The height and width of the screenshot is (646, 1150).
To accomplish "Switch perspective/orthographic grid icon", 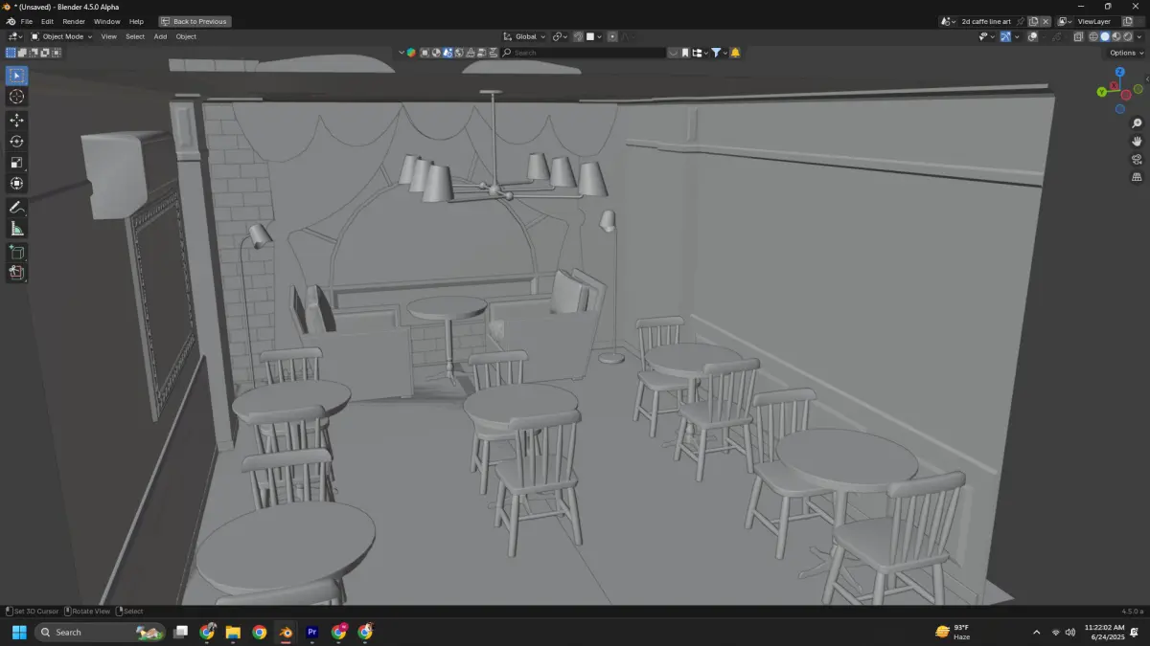I will point(1137,177).
